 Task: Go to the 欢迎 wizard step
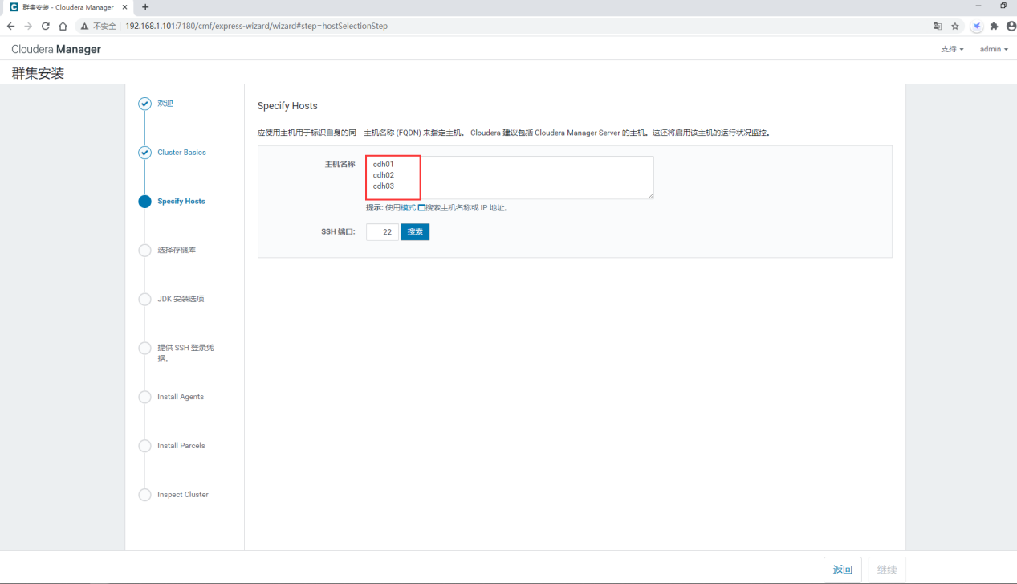[165, 104]
